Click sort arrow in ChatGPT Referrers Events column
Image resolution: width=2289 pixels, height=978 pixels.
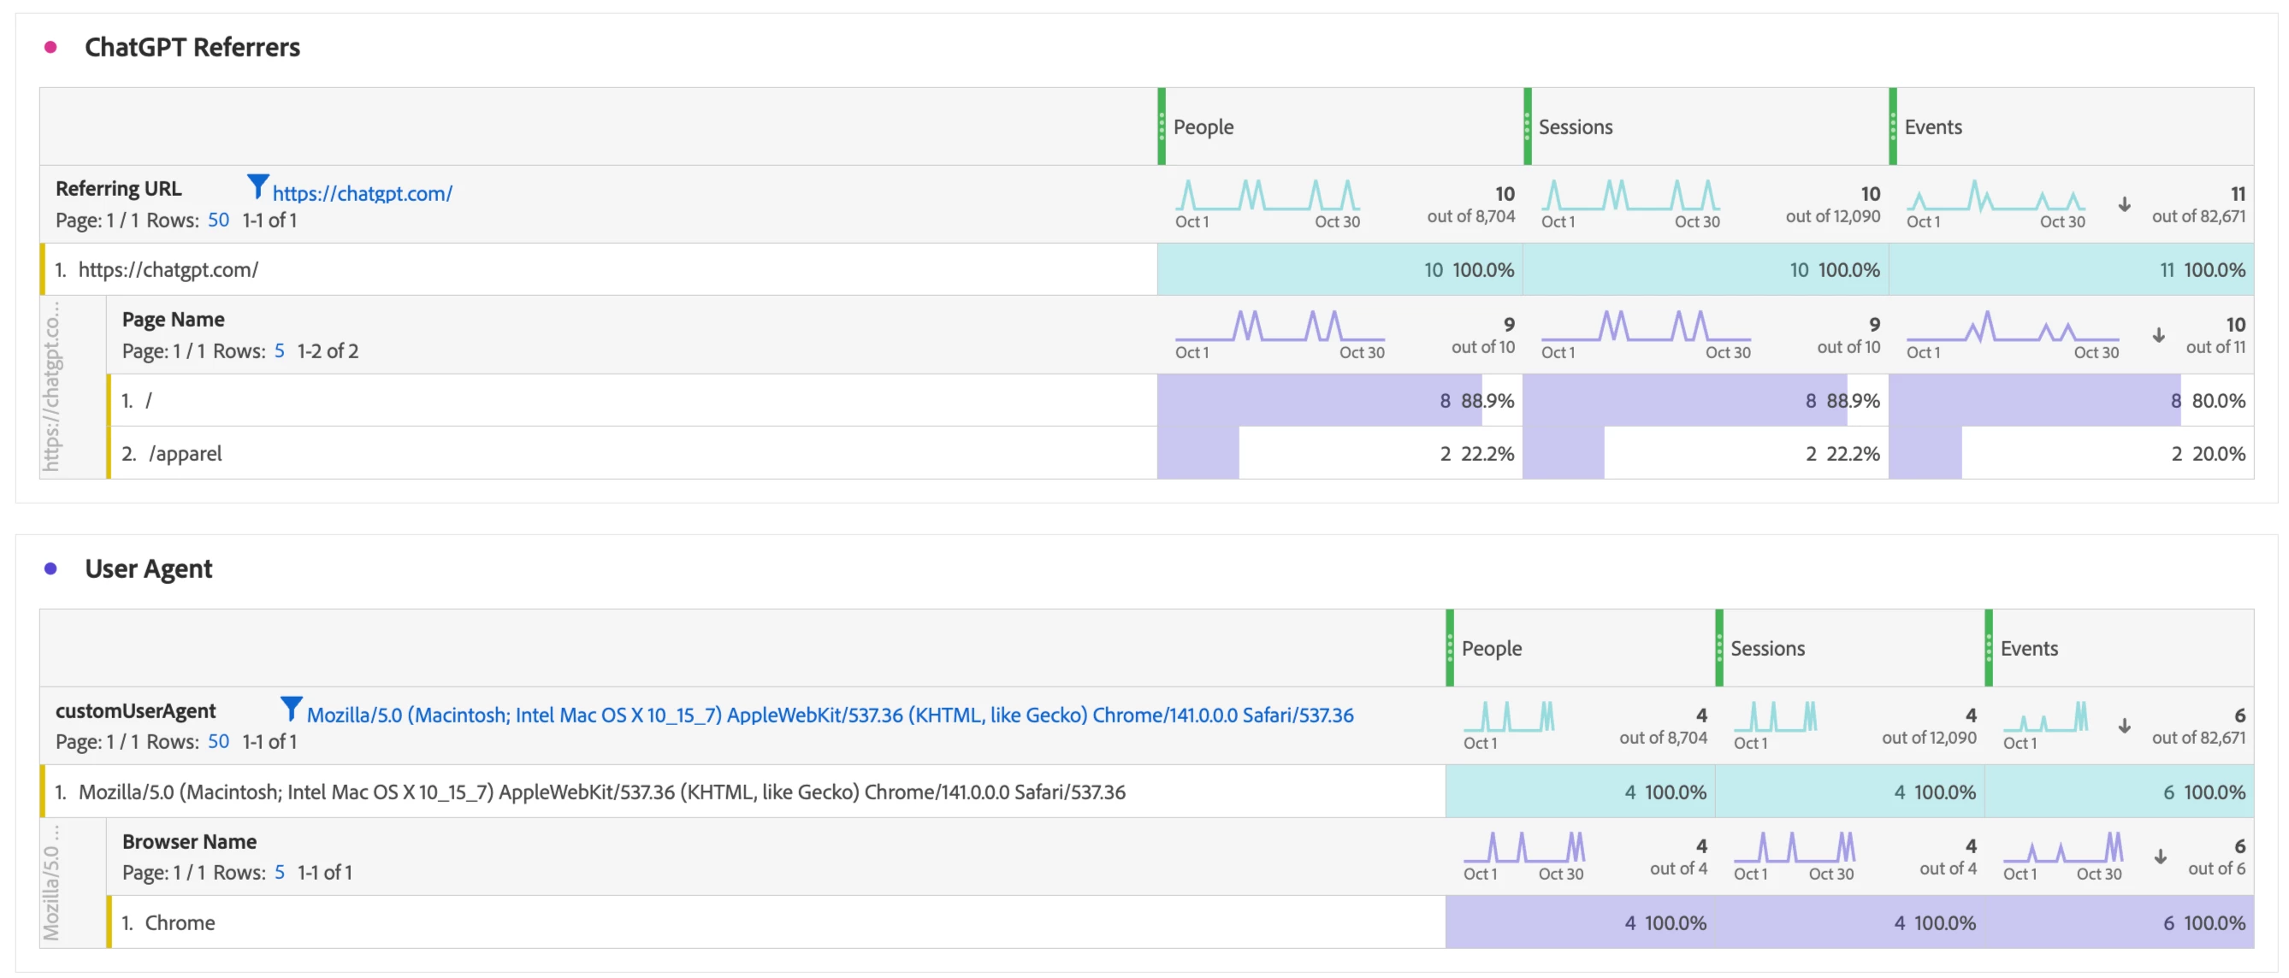(2124, 204)
